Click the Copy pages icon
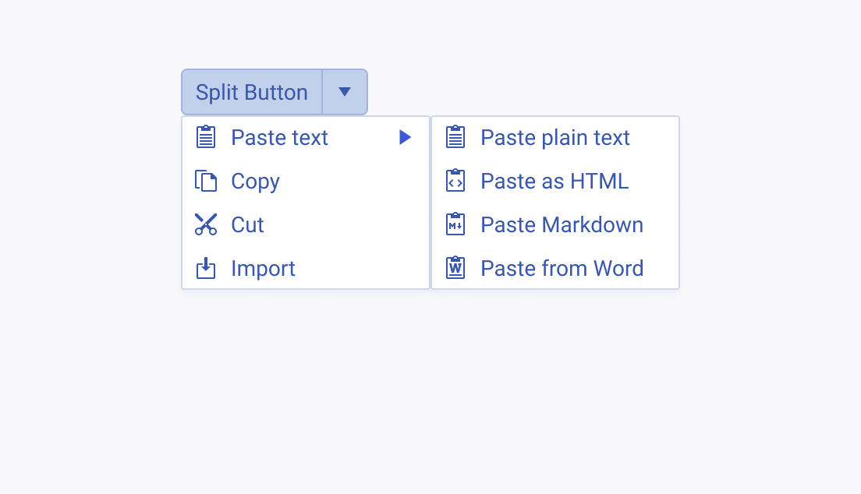The image size is (861, 494). click(206, 181)
